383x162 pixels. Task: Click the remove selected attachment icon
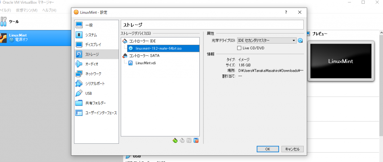click(196, 140)
